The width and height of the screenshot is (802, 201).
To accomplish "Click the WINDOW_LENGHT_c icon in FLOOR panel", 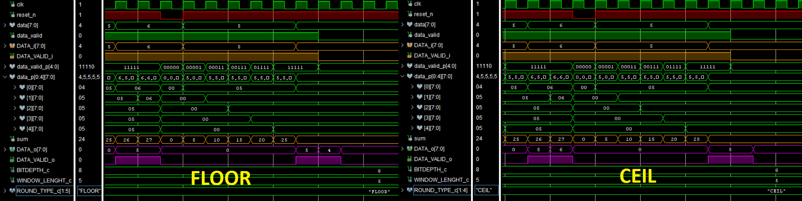I will (13, 180).
